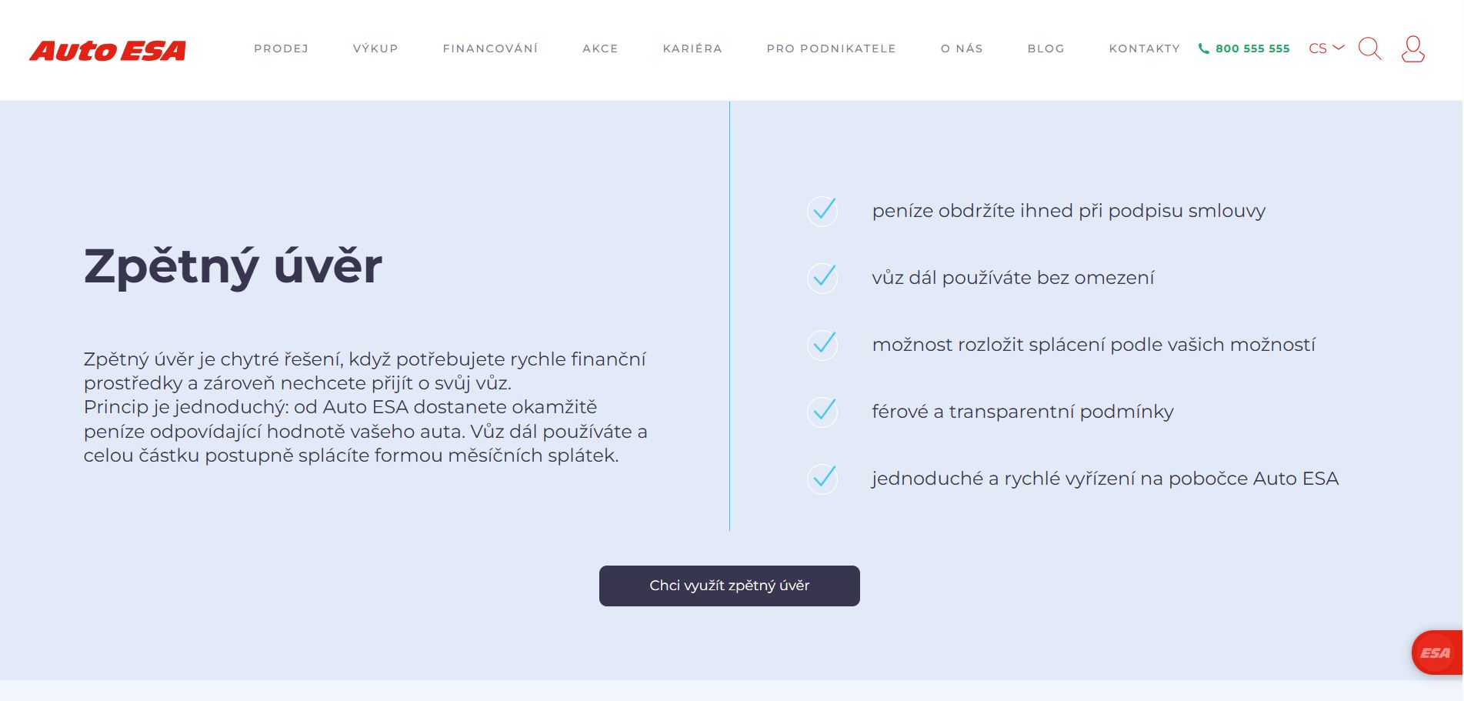The width and height of the screenshot is (1464, 701).
Task: Open the Kariéra menu item
Action: click(692, 48)
